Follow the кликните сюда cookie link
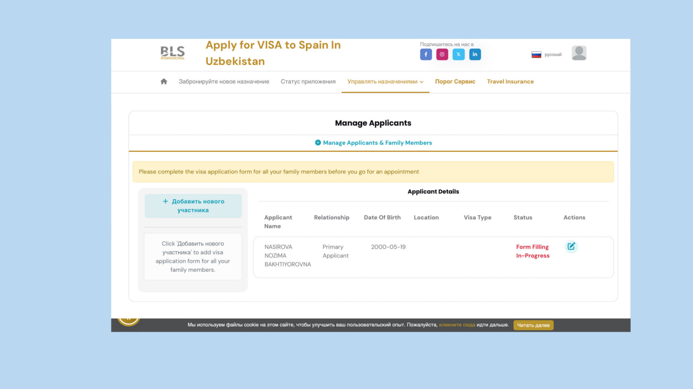This screenshot has width=693, height=389. click(x=457, y=325)
